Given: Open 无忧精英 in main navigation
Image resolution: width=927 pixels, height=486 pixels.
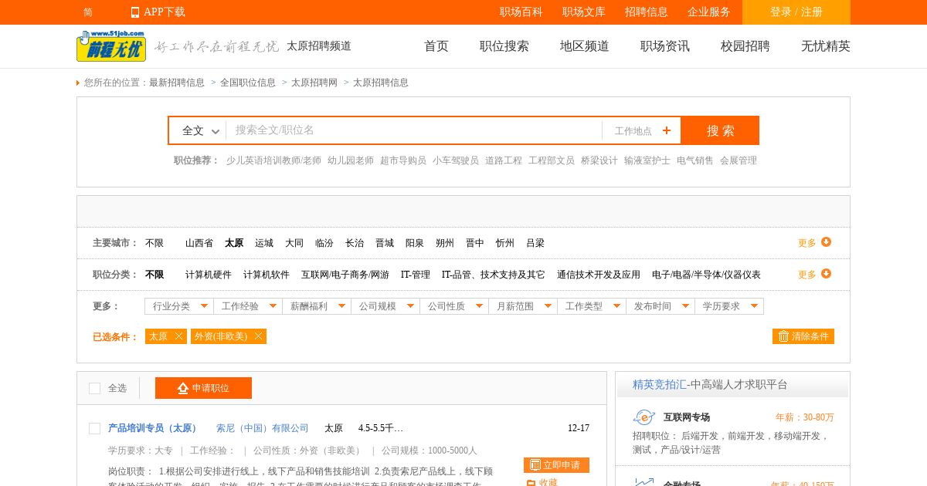Looking at the screenshot, I should [826, 46].
